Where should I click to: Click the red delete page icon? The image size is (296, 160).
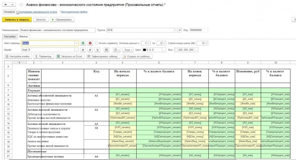(90, 43)
